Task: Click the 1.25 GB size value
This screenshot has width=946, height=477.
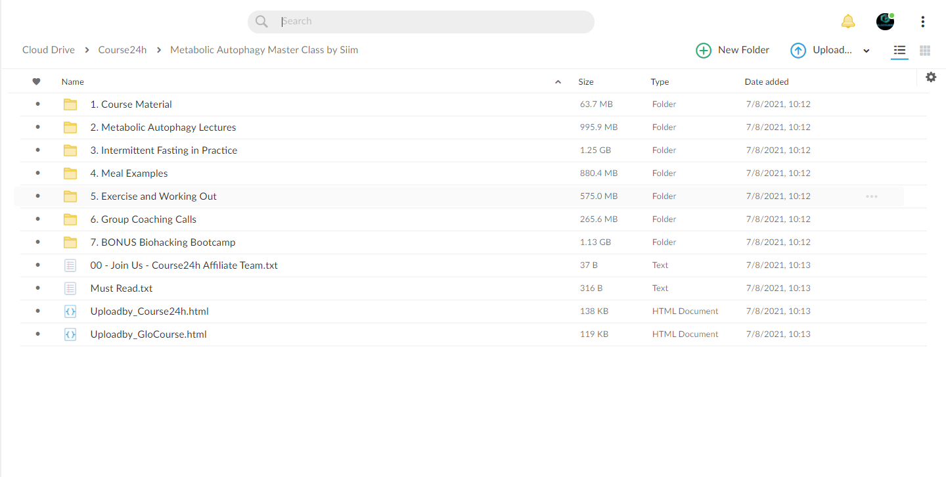Action: point(595,150)
